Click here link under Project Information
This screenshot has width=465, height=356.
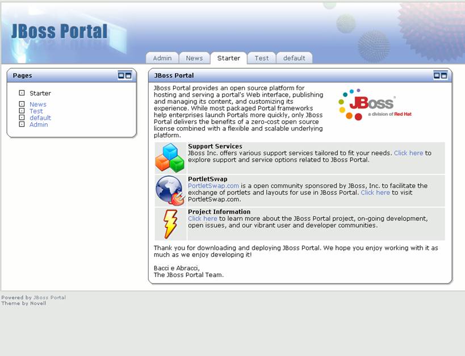pyautogui.click(x=203, y=219)
